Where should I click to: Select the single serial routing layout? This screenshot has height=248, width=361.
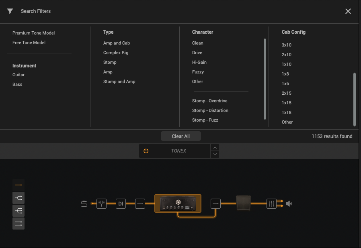tap(18, 185)
